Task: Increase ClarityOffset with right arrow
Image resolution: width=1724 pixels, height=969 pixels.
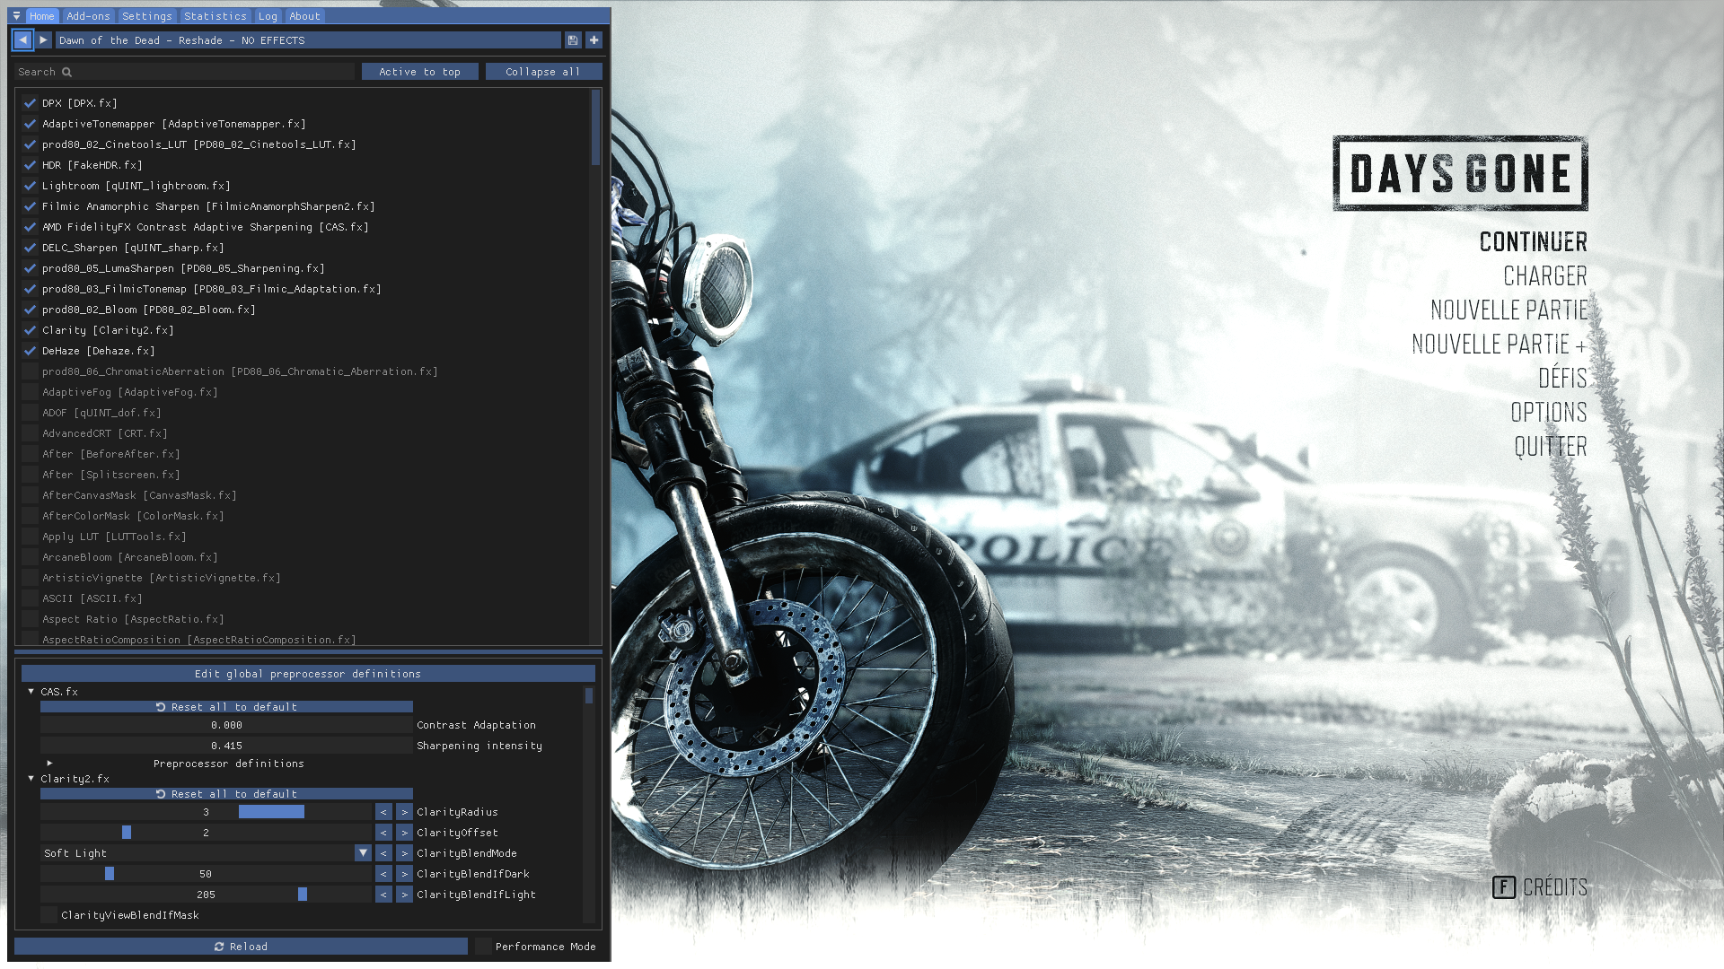Action: click(x=404, y=833)
